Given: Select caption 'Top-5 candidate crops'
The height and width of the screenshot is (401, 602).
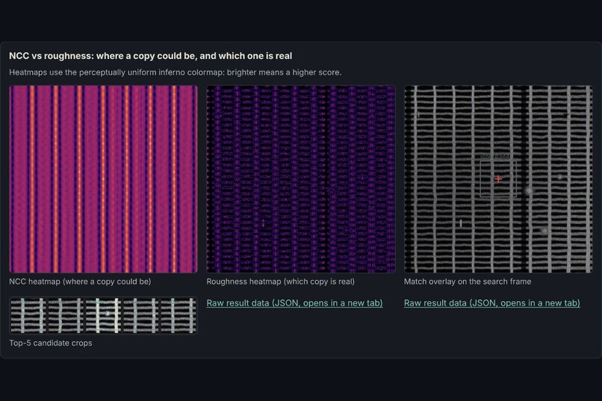Looking at the screenshot, I should point(51,343).
